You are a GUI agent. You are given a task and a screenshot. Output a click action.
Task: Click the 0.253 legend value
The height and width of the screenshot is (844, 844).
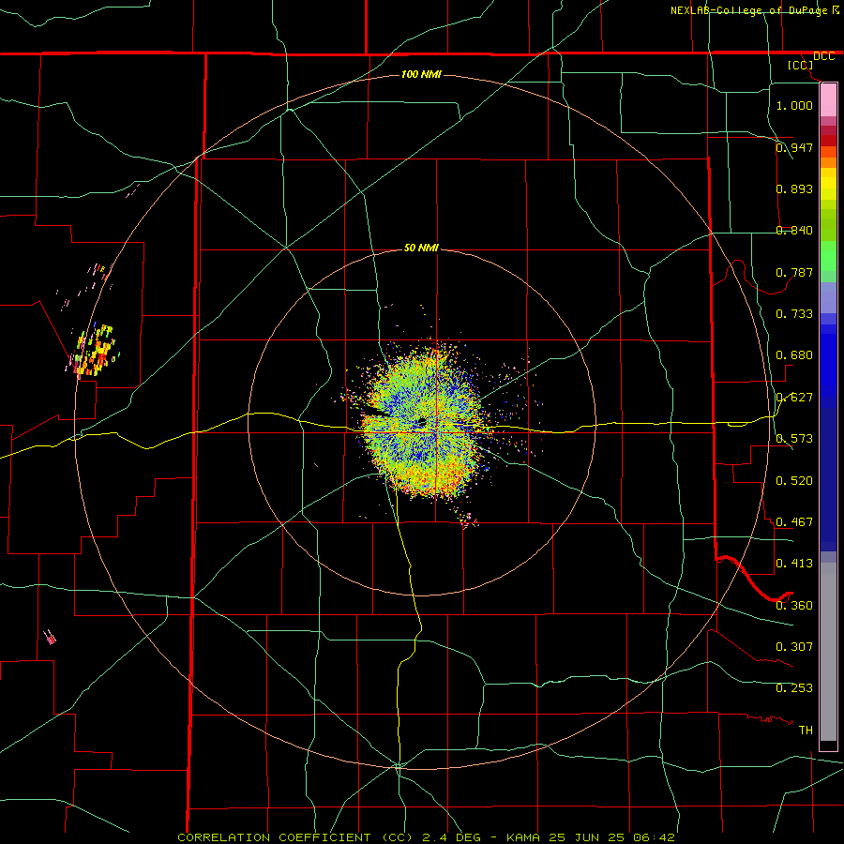click(794, 688)
